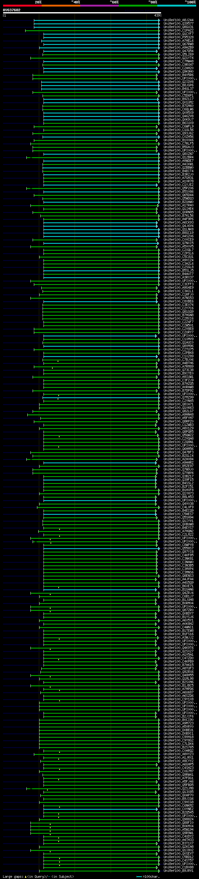This screenshot has width=199, height=879.
Task: Select hit label UniRef100_Q8PQR5
Action: (x=178, y=432)
